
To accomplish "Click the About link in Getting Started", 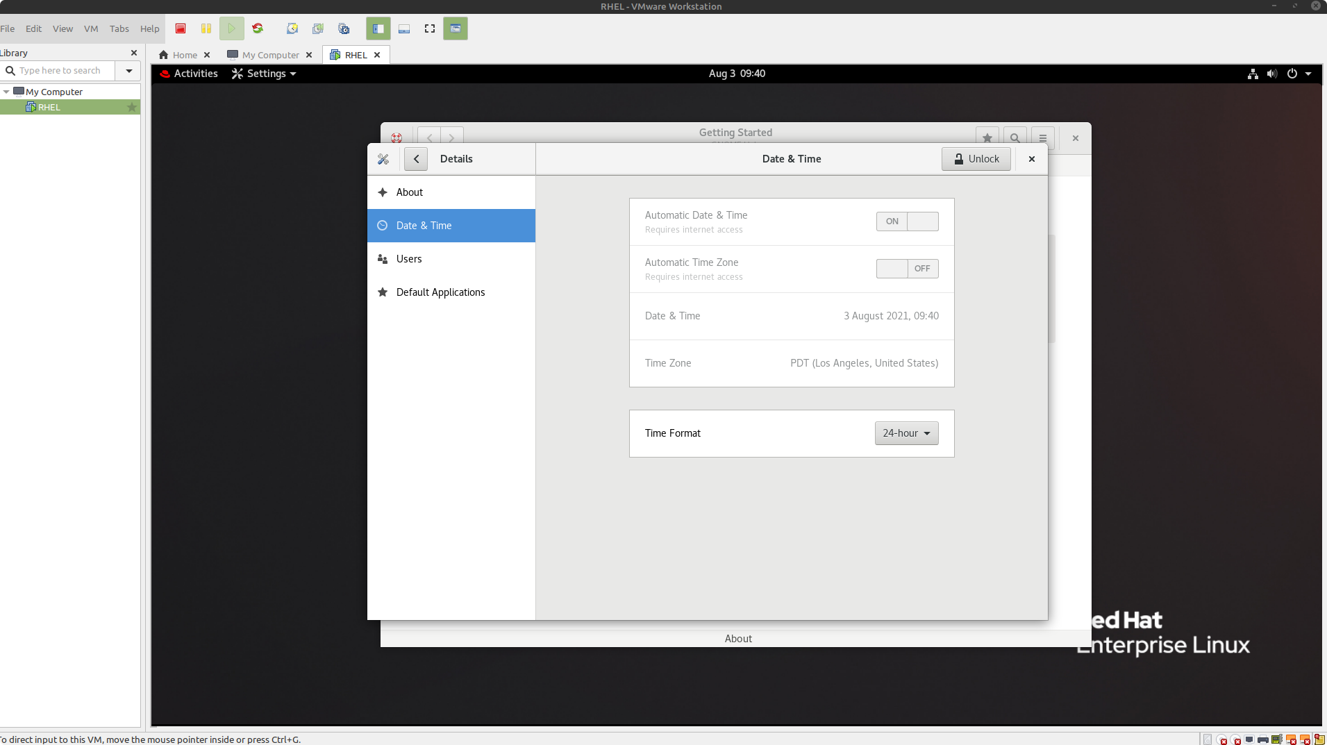I will [x=738, y=639].
